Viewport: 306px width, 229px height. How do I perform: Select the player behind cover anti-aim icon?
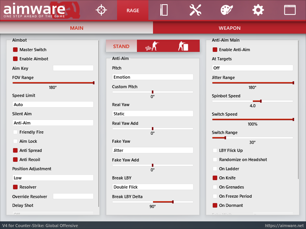tap(183, 46)
